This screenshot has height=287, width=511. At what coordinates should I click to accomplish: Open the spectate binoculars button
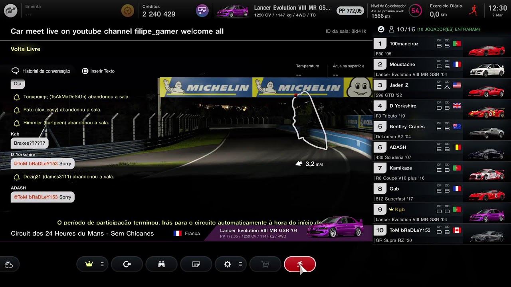pyautogui.click(x=162, y=264)
